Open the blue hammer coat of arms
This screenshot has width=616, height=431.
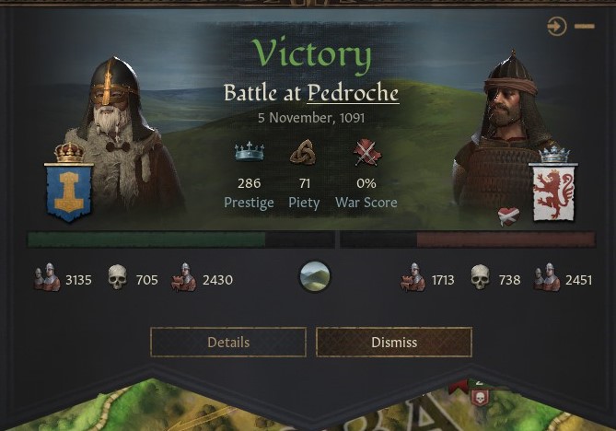pos(69,192)
